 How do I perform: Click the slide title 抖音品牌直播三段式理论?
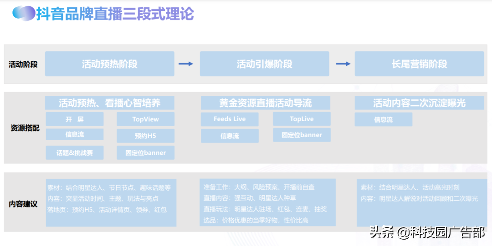(x=116, y=14)
